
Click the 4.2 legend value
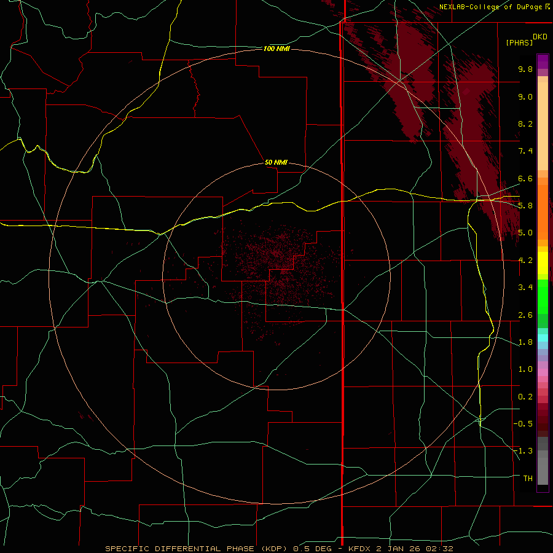click(525, 261)
